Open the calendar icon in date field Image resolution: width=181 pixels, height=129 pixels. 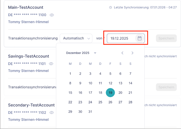tap(139, 38)
